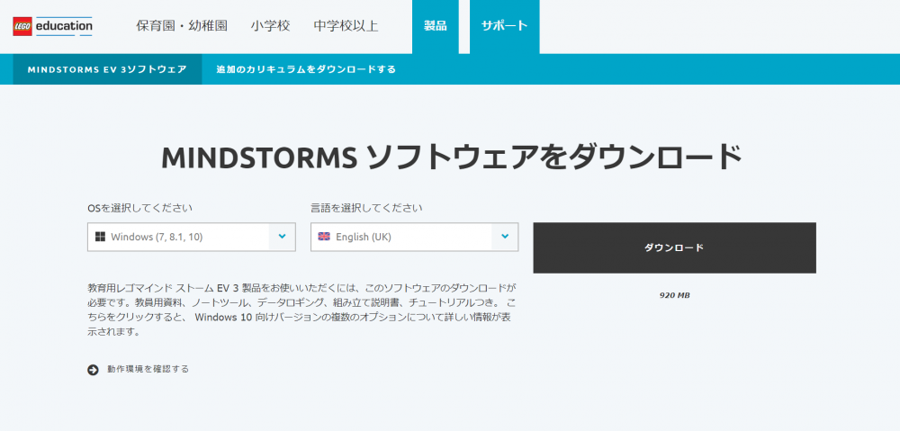The height and width of the screenshot is (431, 900).
Task: Go to the 小学校 section
Action: [270, 26]
